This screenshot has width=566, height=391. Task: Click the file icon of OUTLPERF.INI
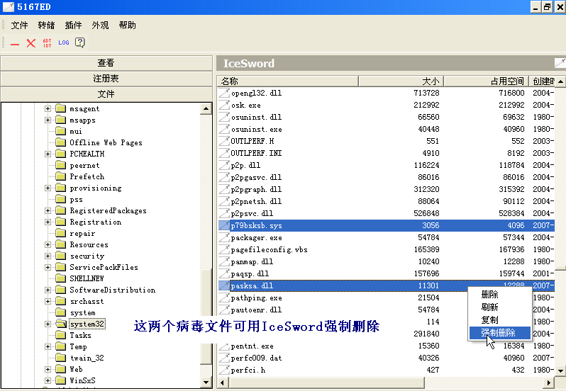tap(224, 153)
